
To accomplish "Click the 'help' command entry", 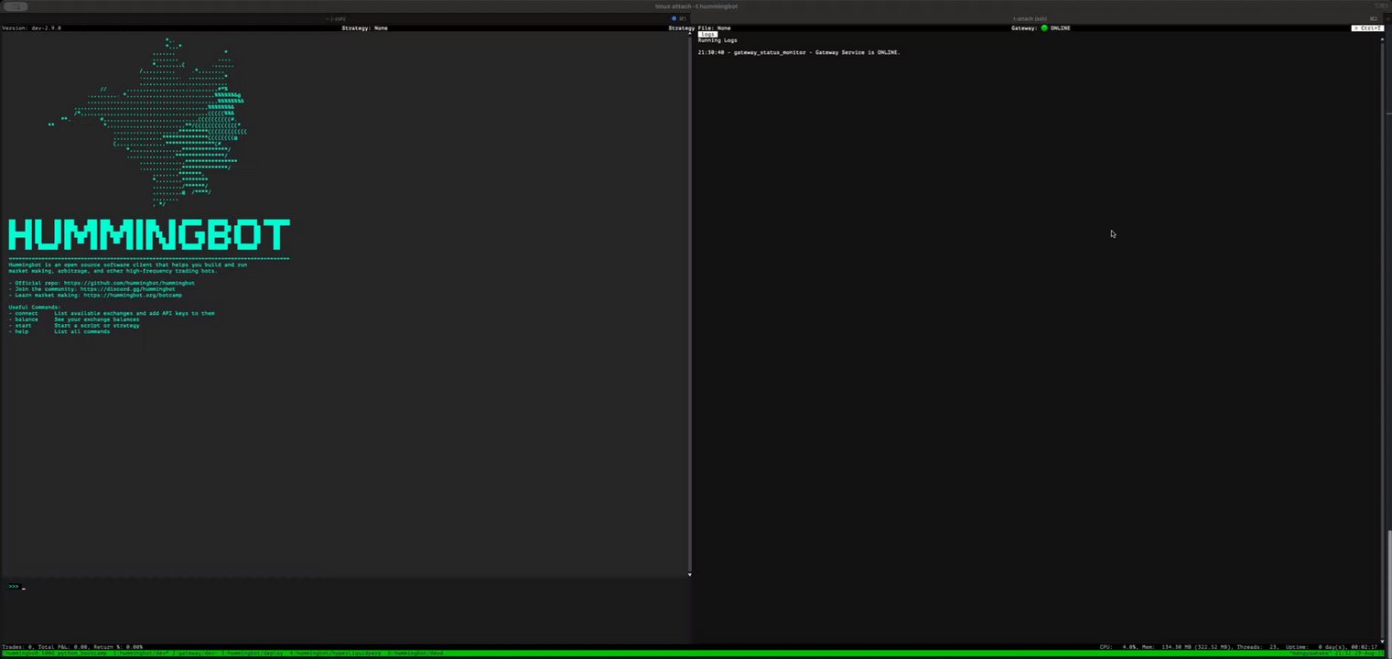I will coord(21,331).
